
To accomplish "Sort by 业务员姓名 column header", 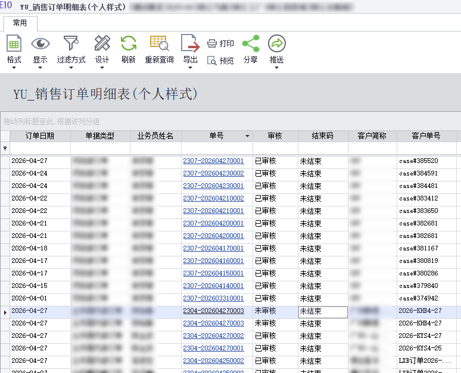I will point(155,136).
